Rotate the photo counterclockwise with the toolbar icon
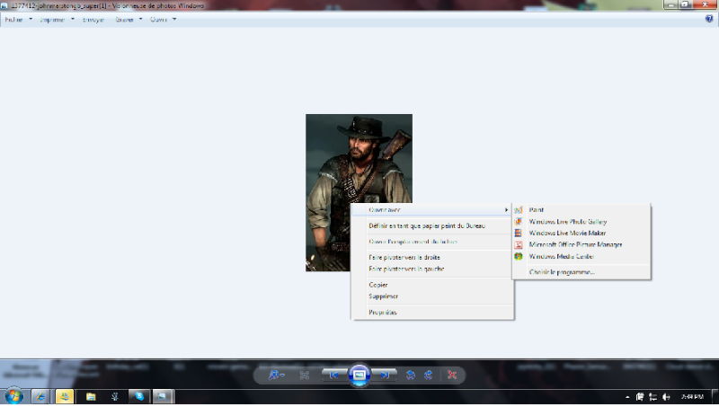The width and height of the screenshot is (719, 406). (x=411, y=375)
